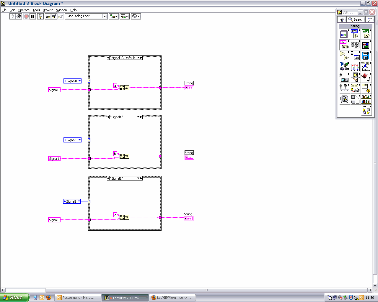
Task: Open the Application Control palette
Action: pyautogui.click(x=355, y=77)
